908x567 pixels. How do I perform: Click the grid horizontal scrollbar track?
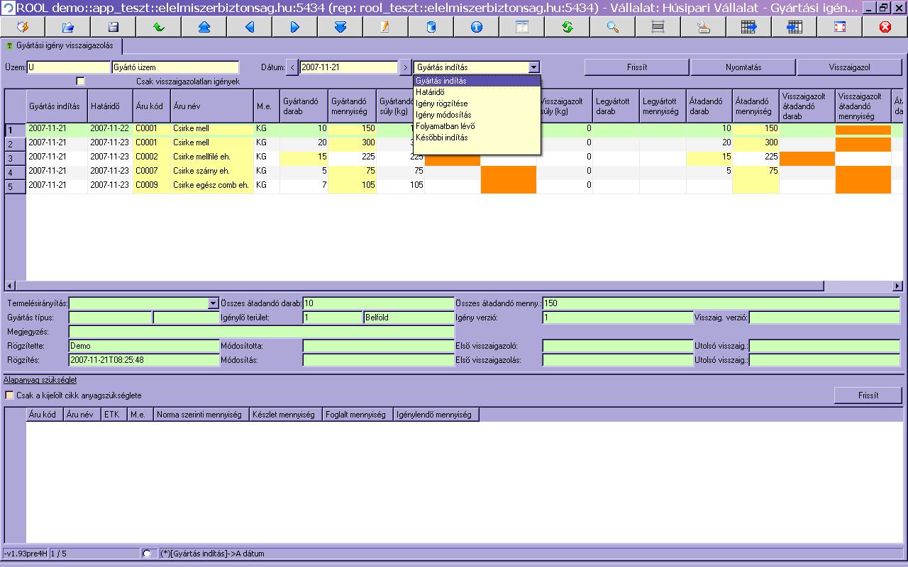tap(497, 286)
